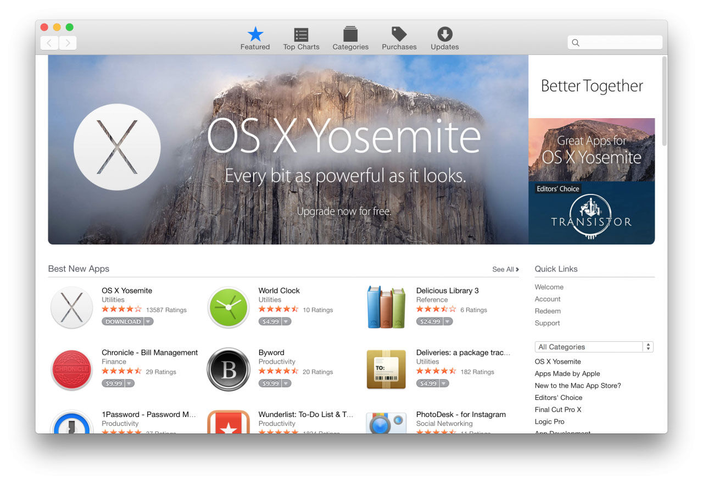Expand the World Clock $4.99 price arrow

286,321
